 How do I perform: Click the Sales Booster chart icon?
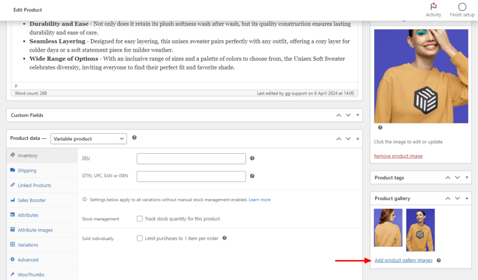coord(13,200)
